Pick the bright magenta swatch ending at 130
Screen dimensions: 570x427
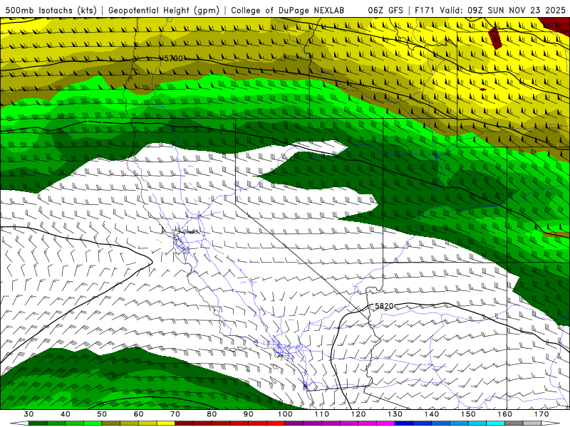(385, 423)
